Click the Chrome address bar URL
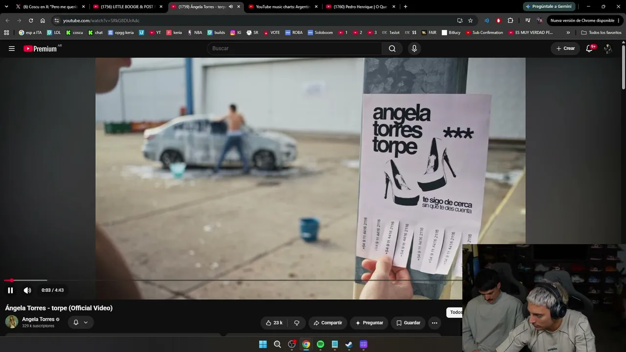Image resolution: width=626 pixels, height=352 pixels. (x=101, y=21)
